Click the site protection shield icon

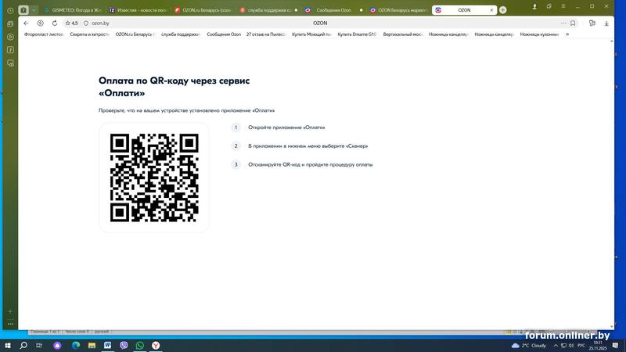(x=86, y=23)
